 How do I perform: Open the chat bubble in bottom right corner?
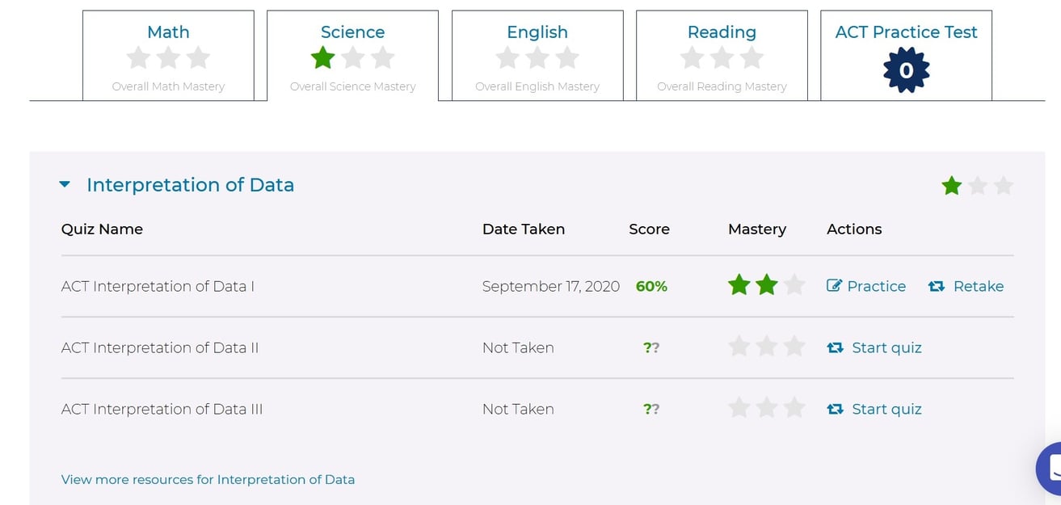point(1053,467)
